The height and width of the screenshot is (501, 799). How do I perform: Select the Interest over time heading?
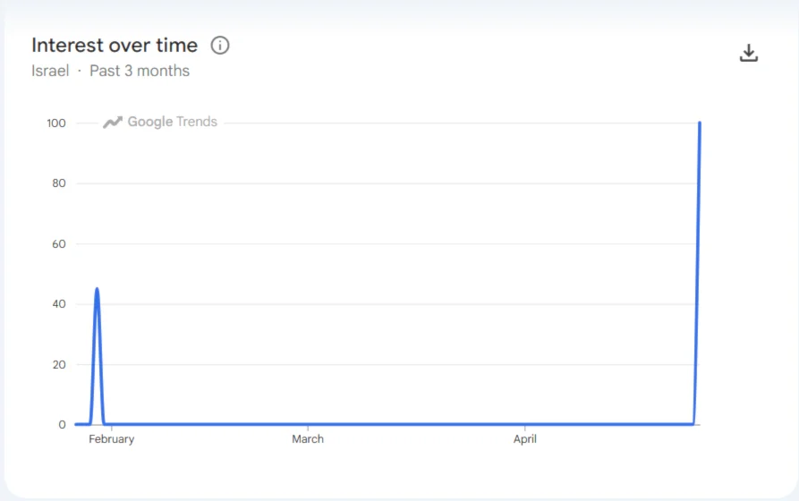(115, 45)
